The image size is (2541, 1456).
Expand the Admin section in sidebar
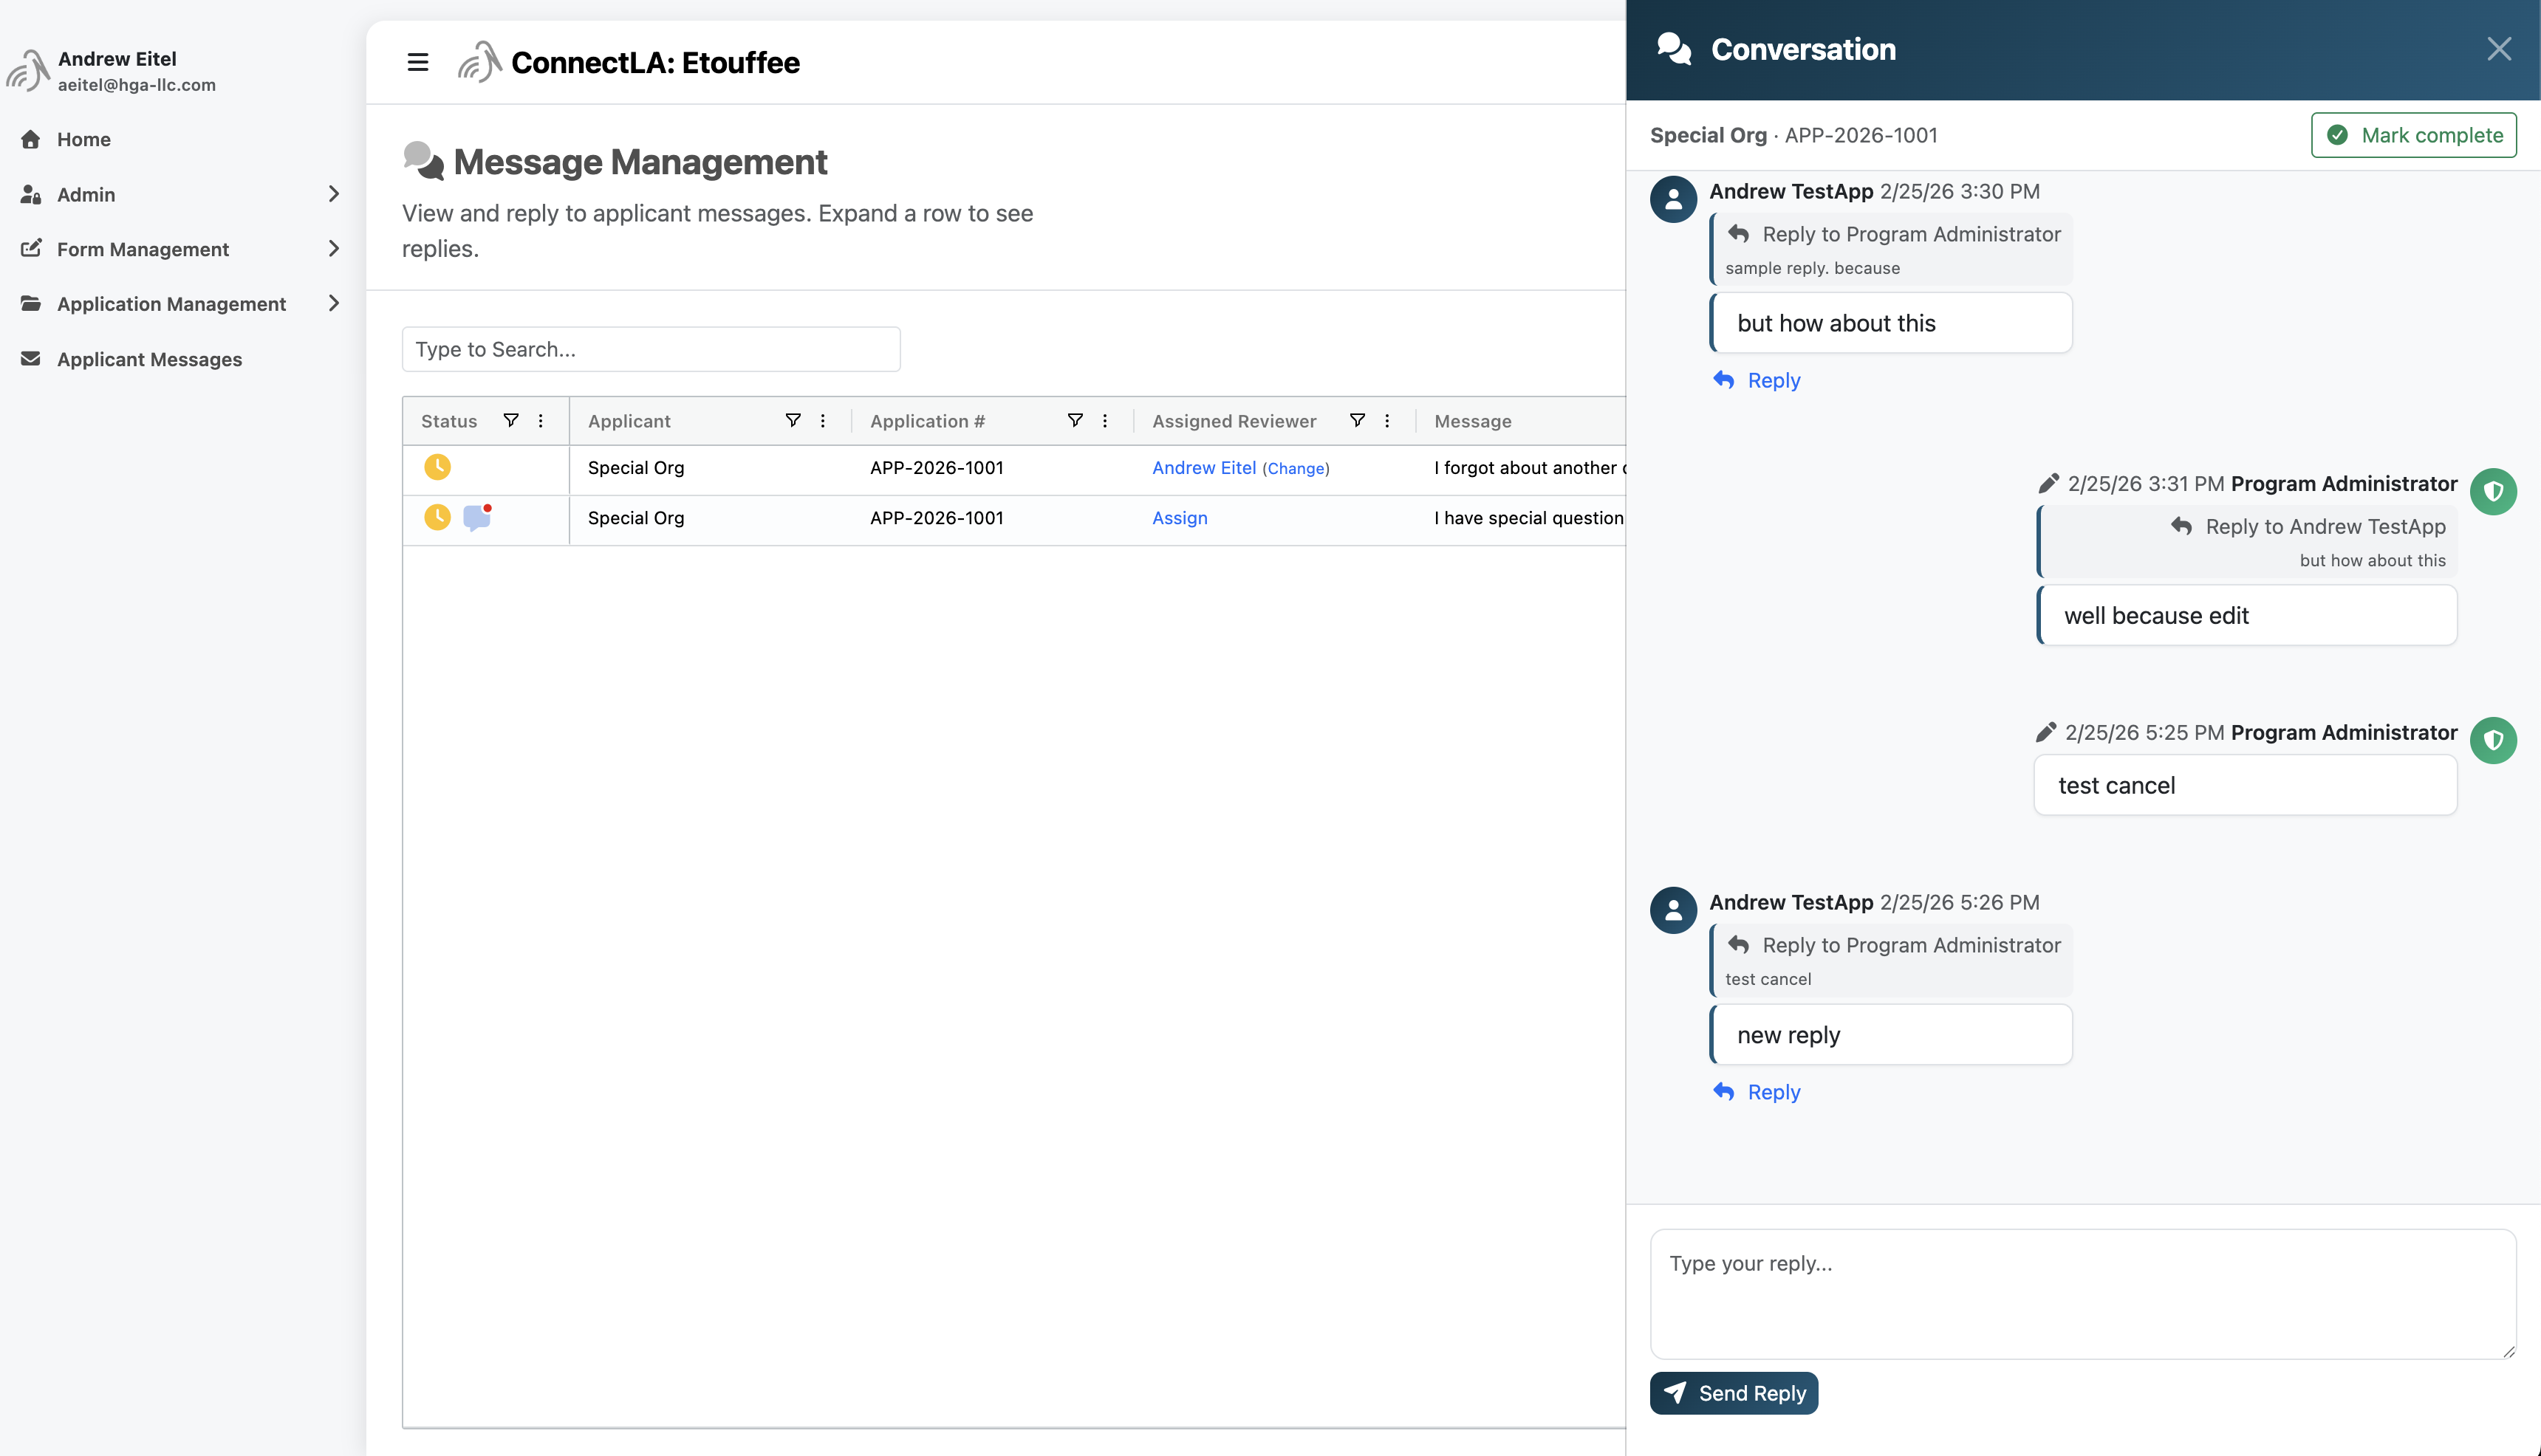(x=334, y=194)
